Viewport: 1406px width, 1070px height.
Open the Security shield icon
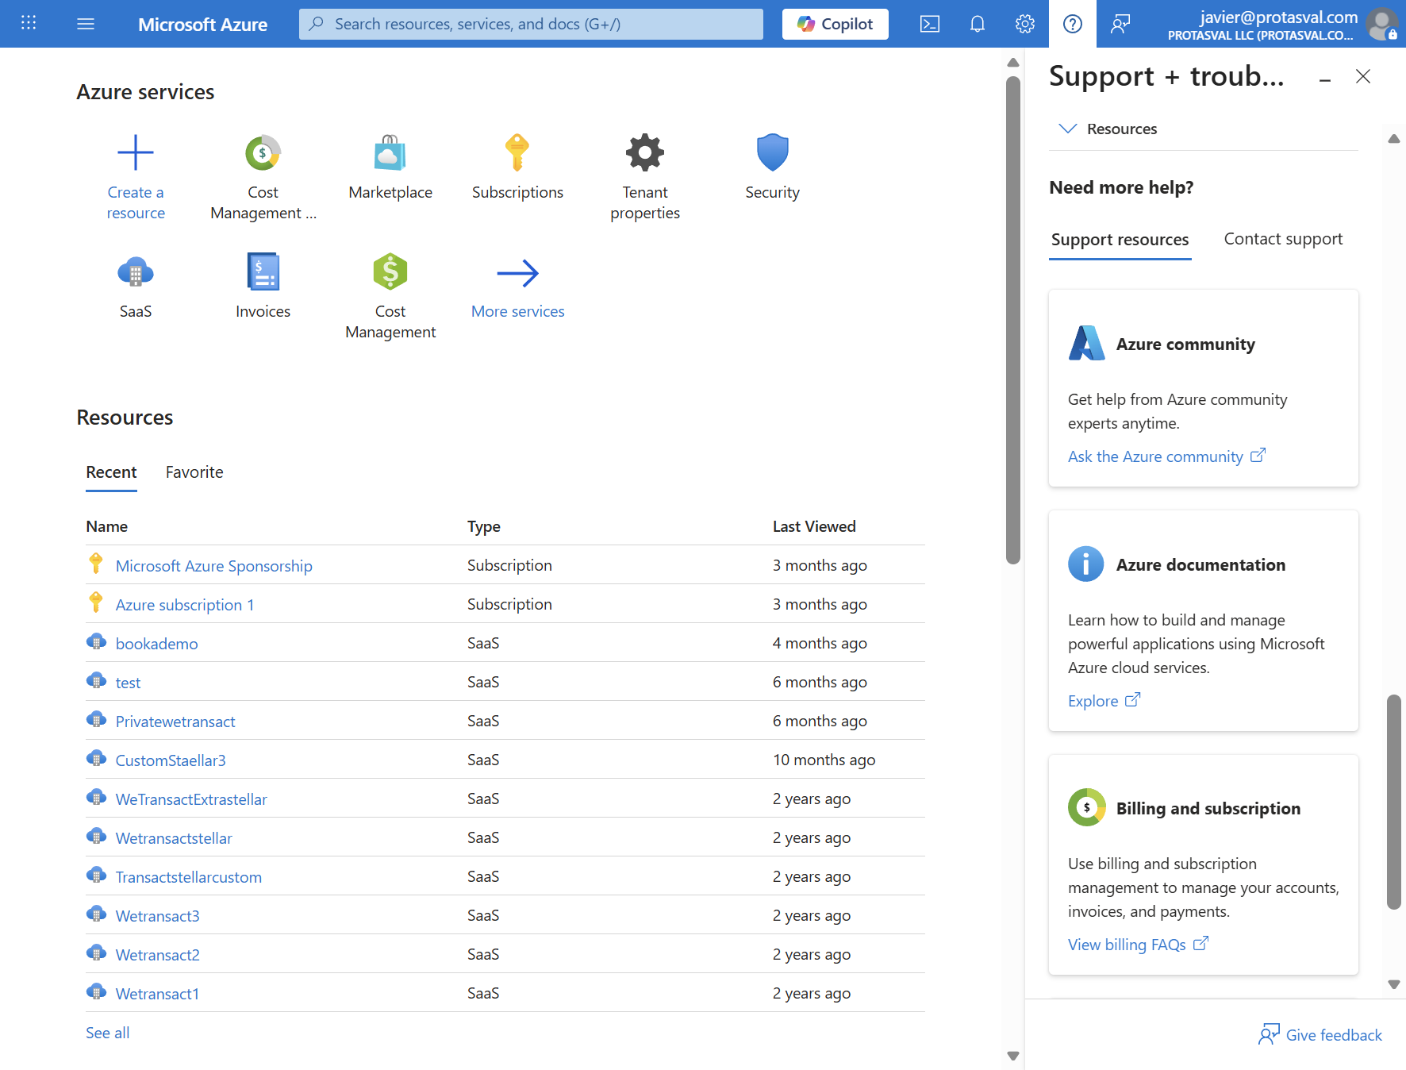(772, 152)
